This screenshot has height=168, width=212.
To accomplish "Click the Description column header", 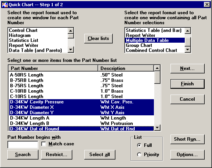I will pyautogui.click(x=126, y=68).
